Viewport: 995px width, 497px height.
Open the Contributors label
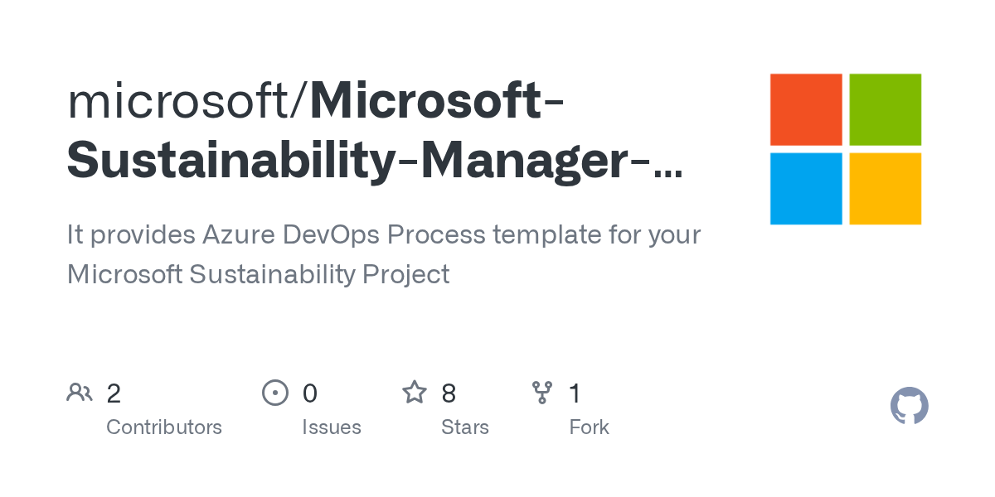164,427
